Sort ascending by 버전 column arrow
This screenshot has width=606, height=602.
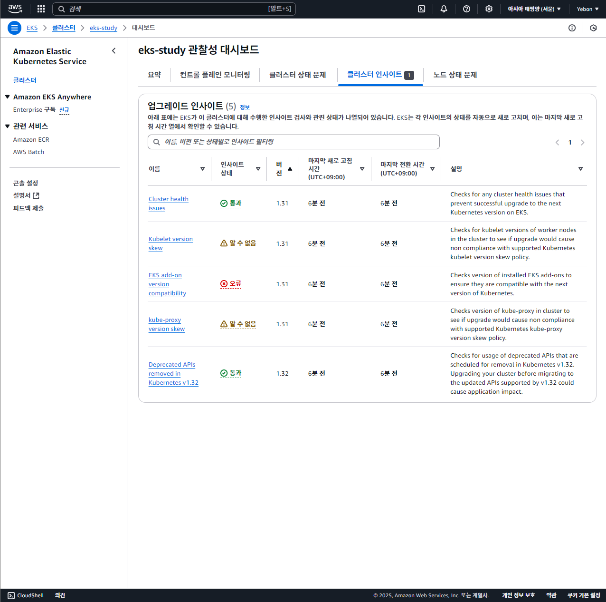290,169
